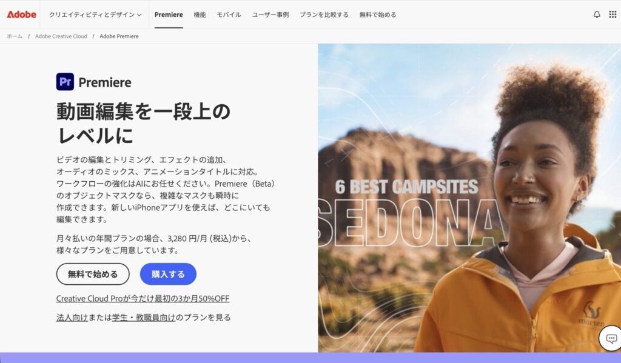This screenshot has height=363, width=621.
Task: Open the notifications bell icon
Action: click(x=597, y=15)
